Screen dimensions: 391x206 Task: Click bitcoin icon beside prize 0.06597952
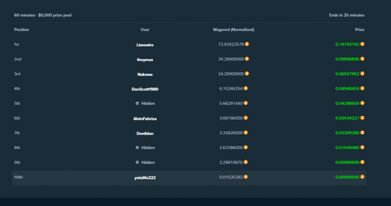(x=362, y=74)
